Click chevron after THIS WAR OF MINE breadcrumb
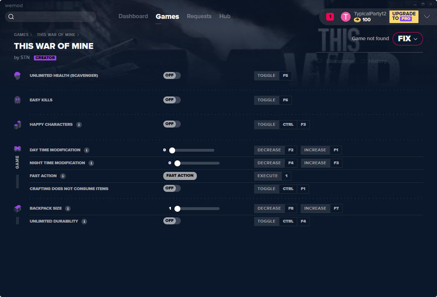The height and width of the screenshot is (297, 437). point(79,35)
